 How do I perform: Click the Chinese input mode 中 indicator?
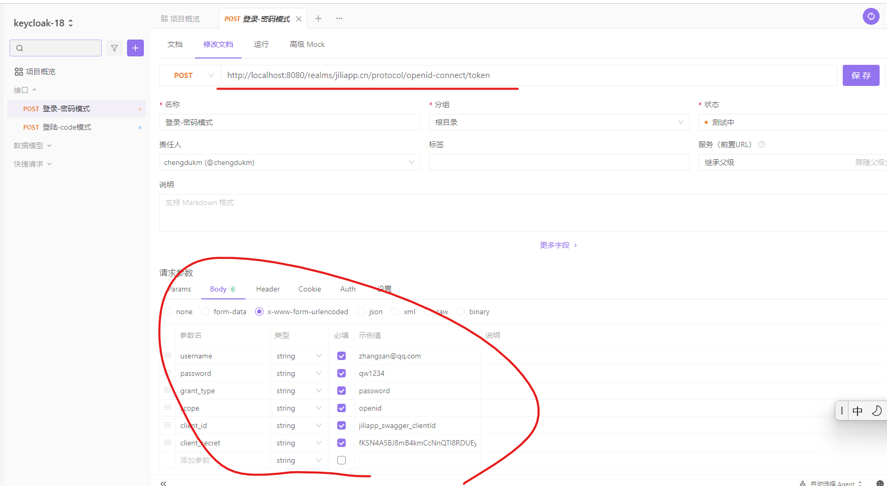(x=857, y=411)
